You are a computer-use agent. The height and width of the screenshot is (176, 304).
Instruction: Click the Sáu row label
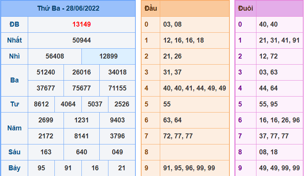[14, 152]
